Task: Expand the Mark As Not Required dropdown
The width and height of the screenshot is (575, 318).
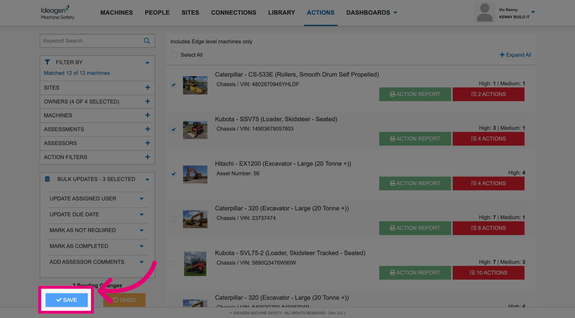Action: click(142, 230)
